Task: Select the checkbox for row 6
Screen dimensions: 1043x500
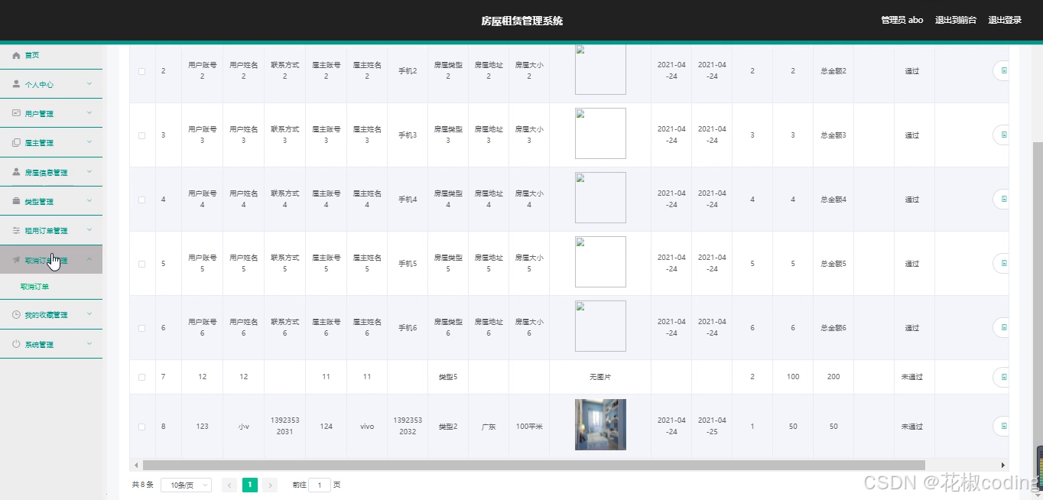Action: (141, 328)
